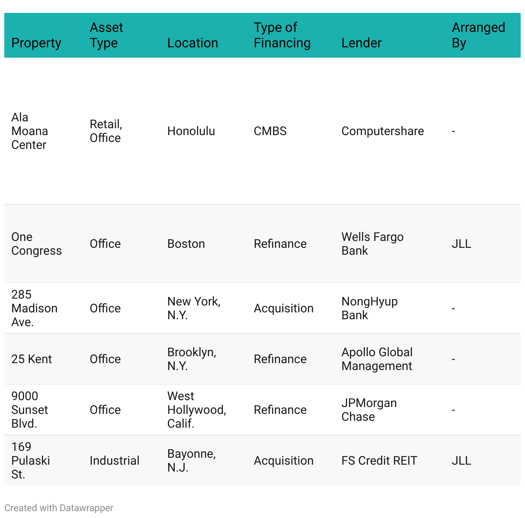
Task: Select the Wells Fargo Bank cell
Action: click(372, 244)
